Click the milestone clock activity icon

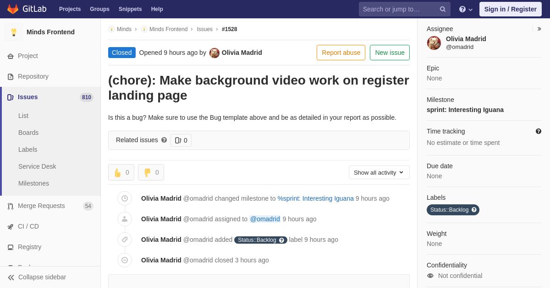point(125,198)
